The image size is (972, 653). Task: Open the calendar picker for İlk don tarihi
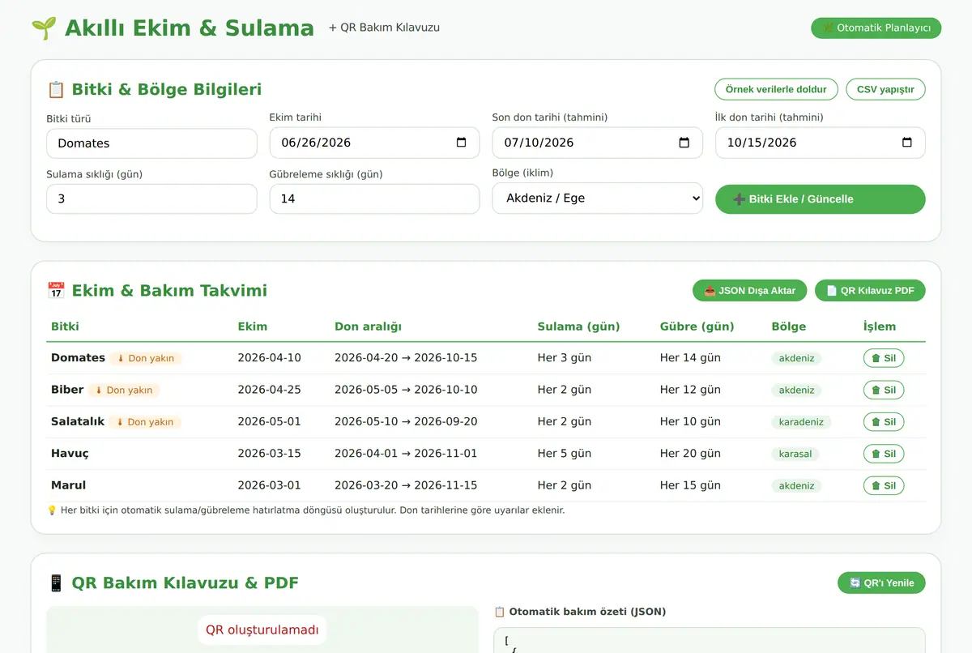(907, 143)
